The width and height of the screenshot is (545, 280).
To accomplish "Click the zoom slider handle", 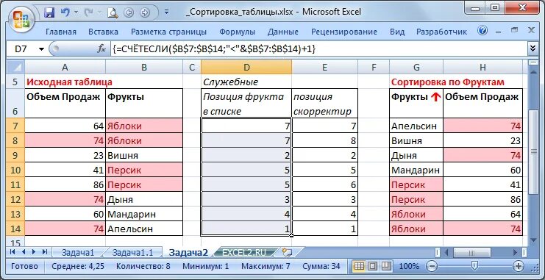I will (474, 267).
